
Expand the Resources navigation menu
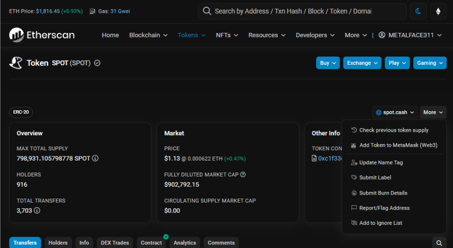(267, 35)
